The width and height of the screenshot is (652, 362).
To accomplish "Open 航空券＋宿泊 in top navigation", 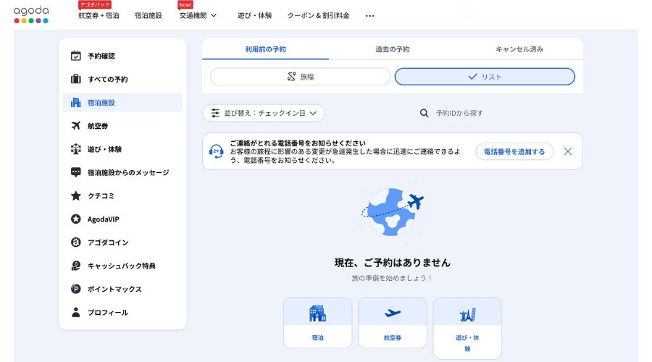I will 99,15.
